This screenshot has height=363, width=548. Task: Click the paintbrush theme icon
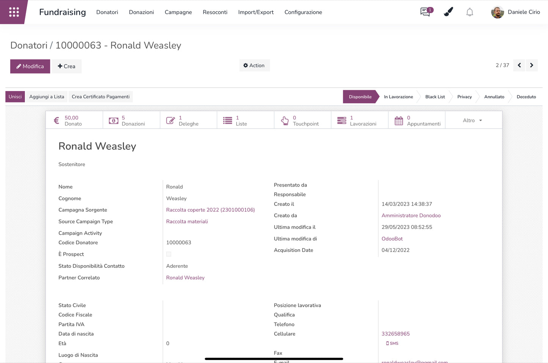[448, 12]
